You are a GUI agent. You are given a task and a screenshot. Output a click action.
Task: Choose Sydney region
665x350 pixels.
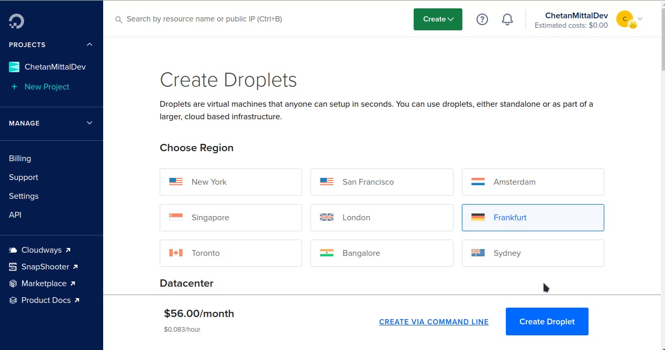pyautogui.click(x=533, y=253)
